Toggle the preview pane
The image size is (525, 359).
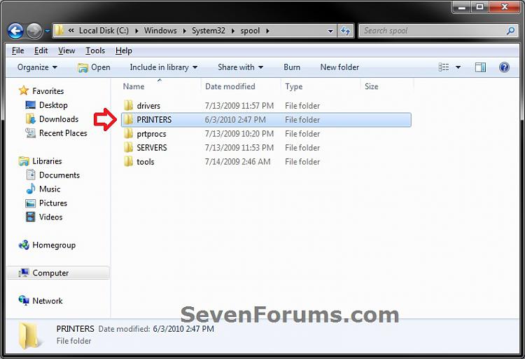[x=480, y=67]
